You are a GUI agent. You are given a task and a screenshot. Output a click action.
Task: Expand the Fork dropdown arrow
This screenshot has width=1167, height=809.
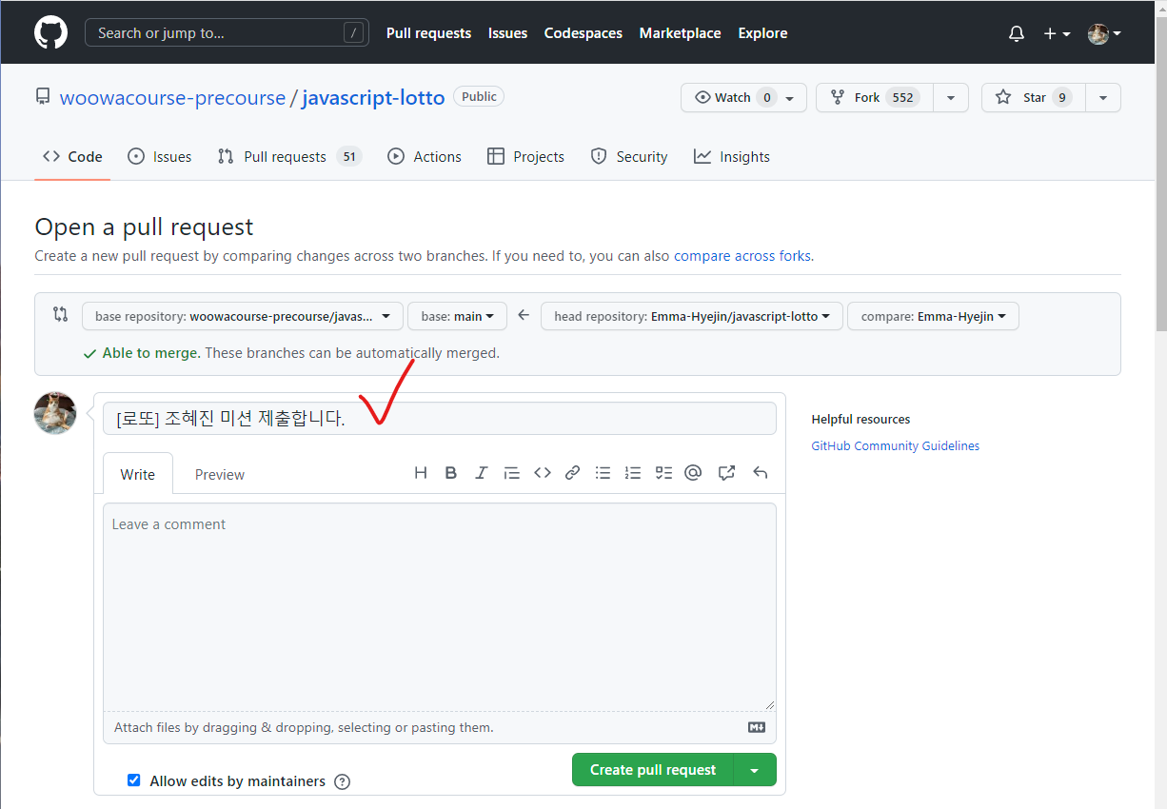point(951,98)
